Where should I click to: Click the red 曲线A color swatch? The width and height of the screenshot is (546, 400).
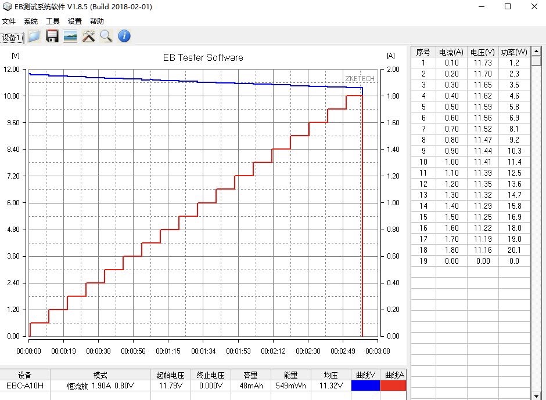coord(393,386)
